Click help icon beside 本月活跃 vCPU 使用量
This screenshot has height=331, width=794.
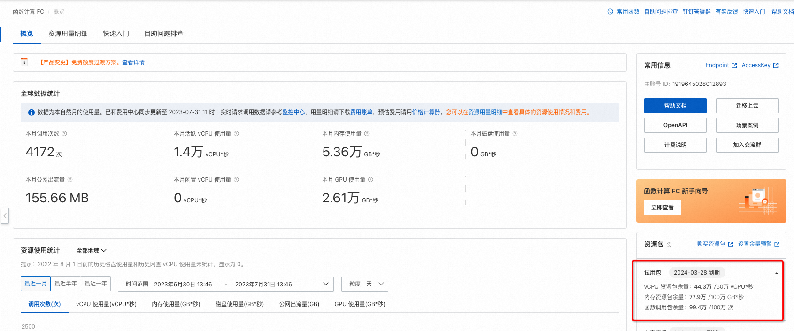pyautogui.click(x=236, y=134)
